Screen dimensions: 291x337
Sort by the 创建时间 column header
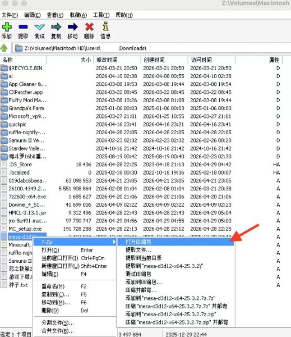(165, 60)
